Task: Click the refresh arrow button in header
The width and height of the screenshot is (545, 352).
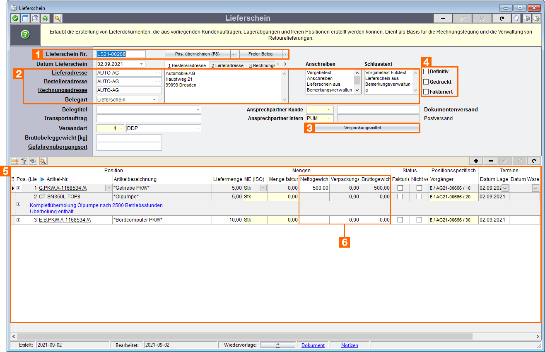Action: [502, 18]
